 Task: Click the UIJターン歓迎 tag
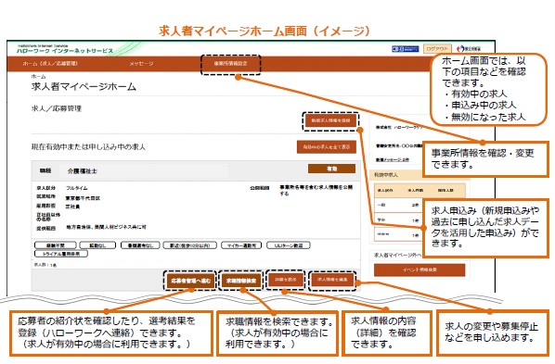coord(288,245)
